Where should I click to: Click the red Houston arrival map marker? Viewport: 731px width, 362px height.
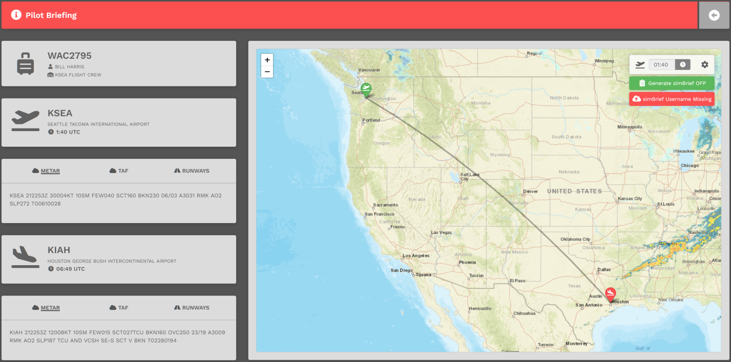(610, 294)
